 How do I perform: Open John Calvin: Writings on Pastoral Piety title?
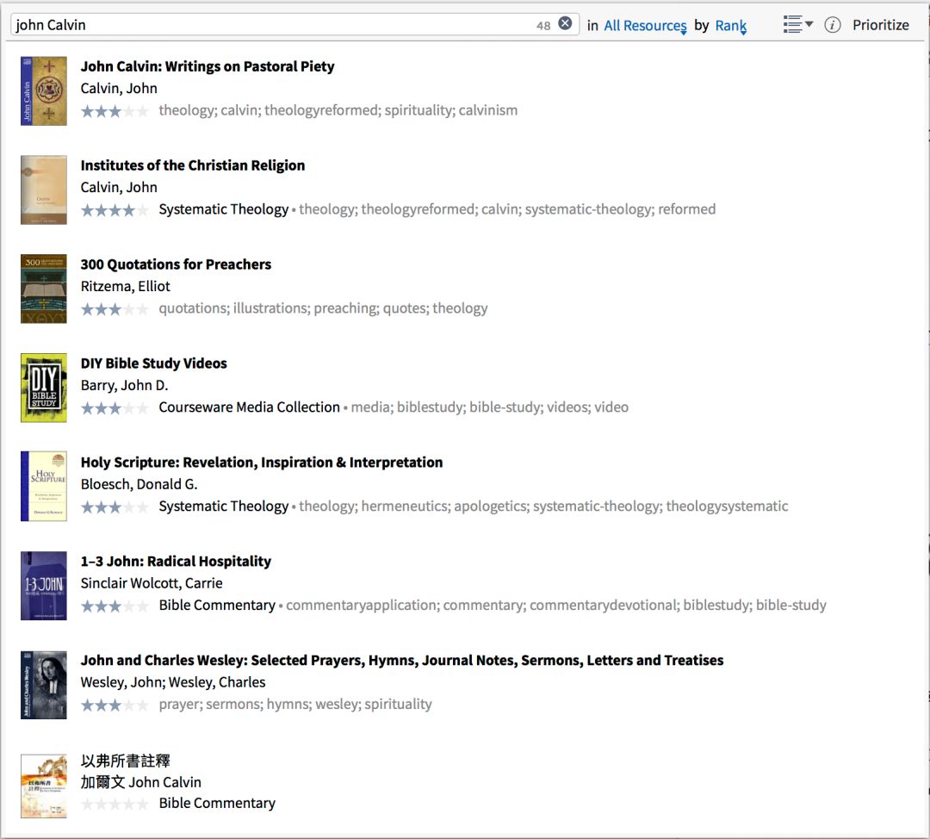(x=208, y=66)
